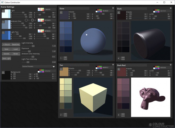Click the minus stepper in Slate panel

point(65,59)
